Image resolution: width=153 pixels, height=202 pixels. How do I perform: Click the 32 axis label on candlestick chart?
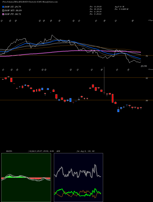pyautogui.click(x=147, y=78)
